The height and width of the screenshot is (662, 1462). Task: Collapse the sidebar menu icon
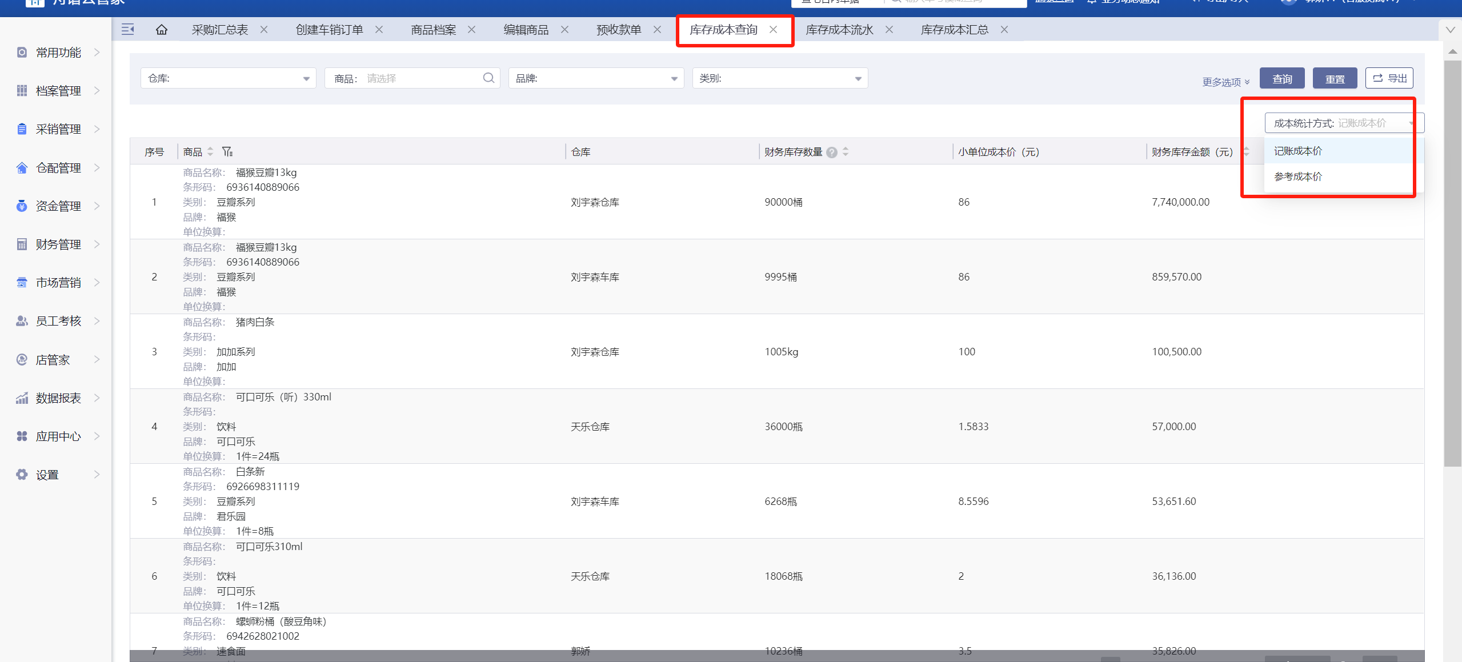click(128, 30)
